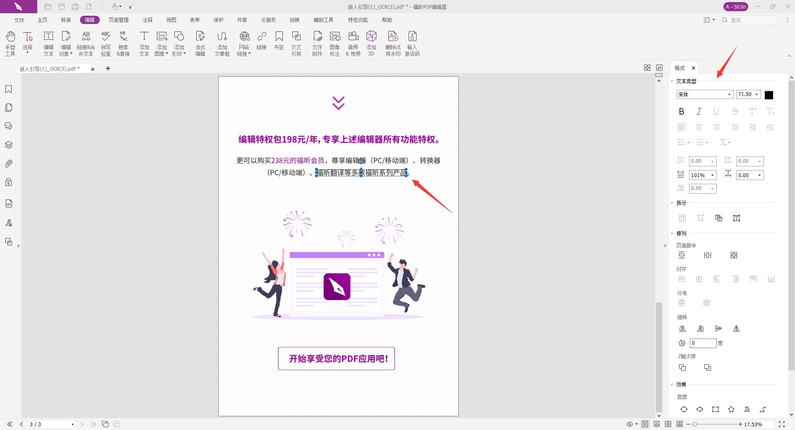Insert a 书签 bookmark

[x=279, y=43]
